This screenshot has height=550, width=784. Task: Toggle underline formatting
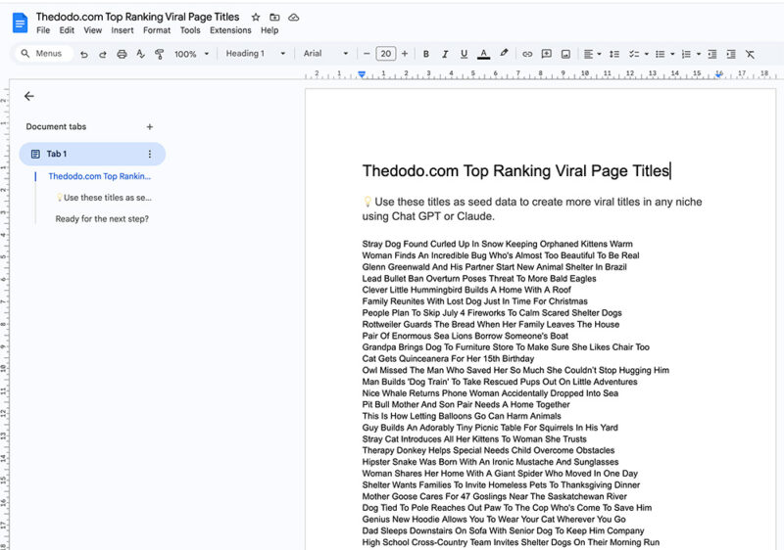[x=464, y=54]
